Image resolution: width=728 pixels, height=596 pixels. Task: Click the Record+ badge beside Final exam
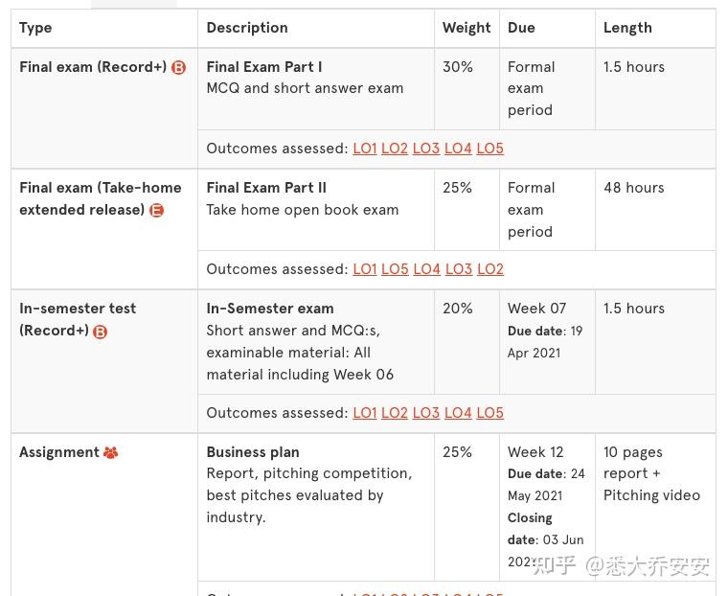178,67
